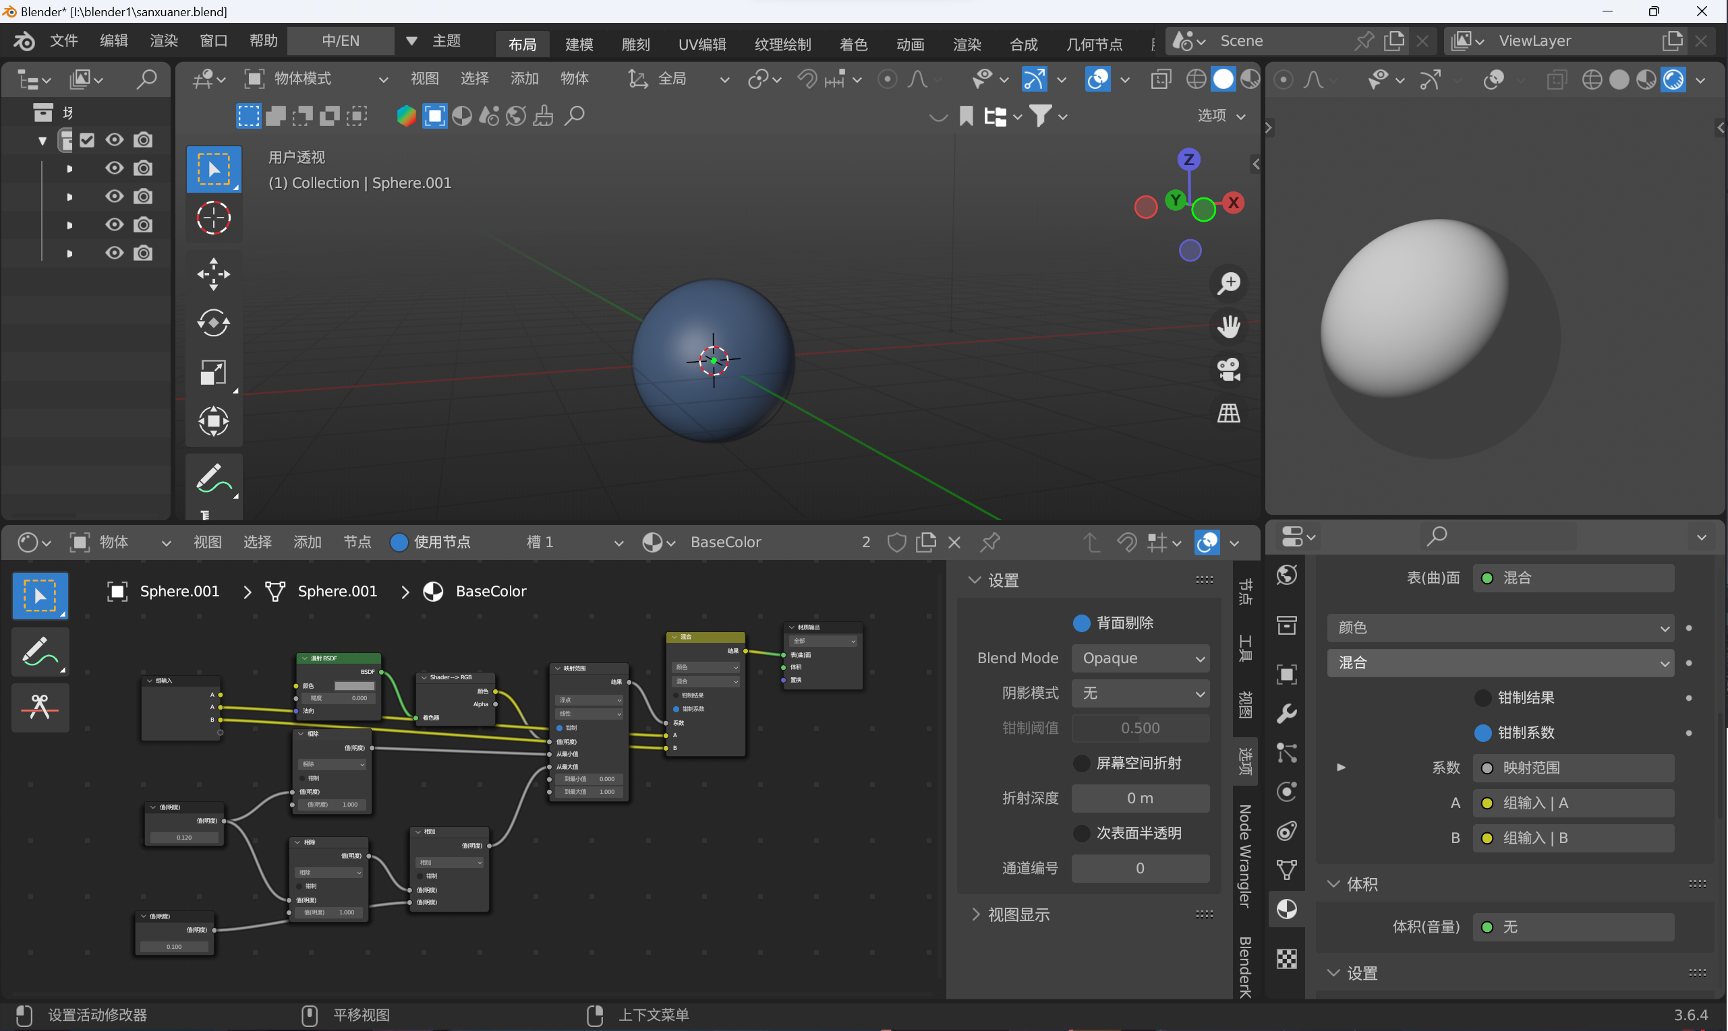1728x1031 pixels.
Task: Switch to the 着色 workspace tab
Action: [853, 44]
